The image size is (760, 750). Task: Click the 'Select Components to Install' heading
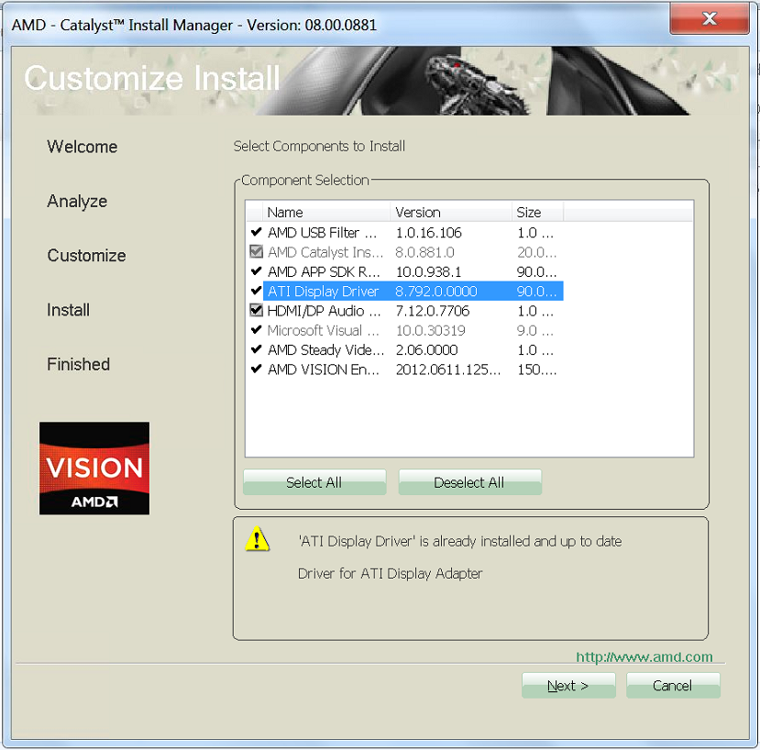point(319,146)
